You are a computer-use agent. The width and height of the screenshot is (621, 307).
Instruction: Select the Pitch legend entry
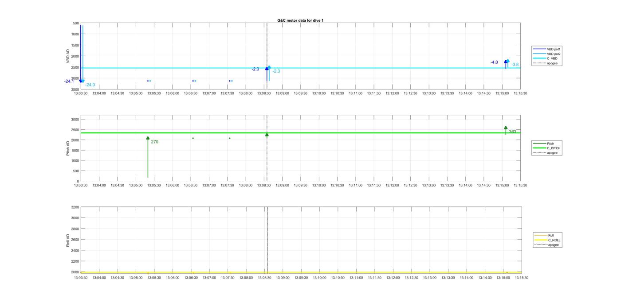[543, 144]
